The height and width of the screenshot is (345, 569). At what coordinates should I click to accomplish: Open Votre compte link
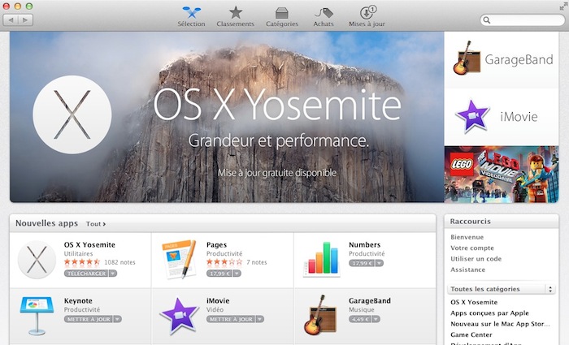tap(472, 248)
